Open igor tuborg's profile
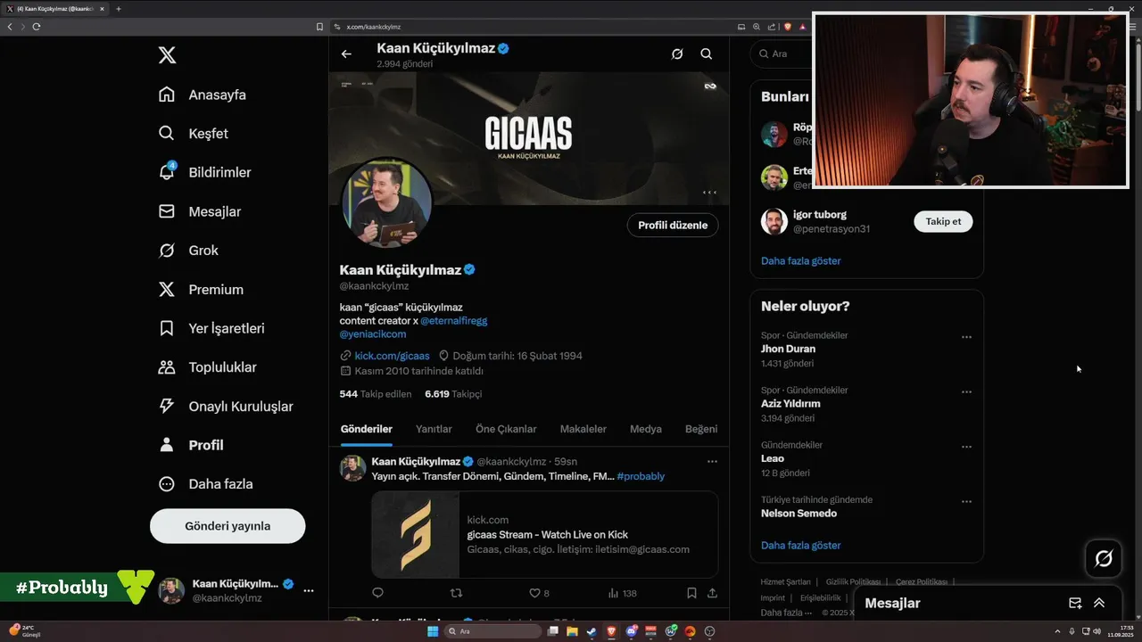The height and width of the screenshot is (642, 1142). 820,215
